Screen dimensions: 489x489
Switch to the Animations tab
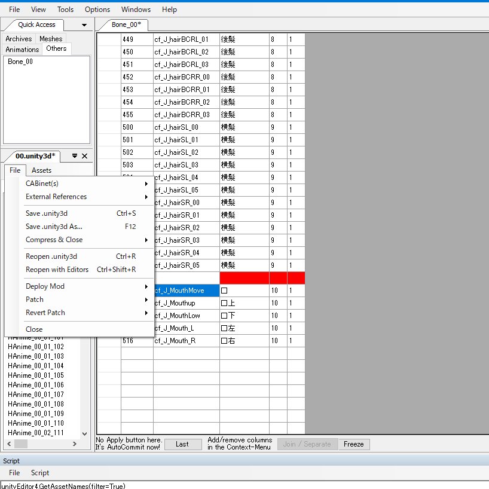pyautogui.click(x=22, y=49)
